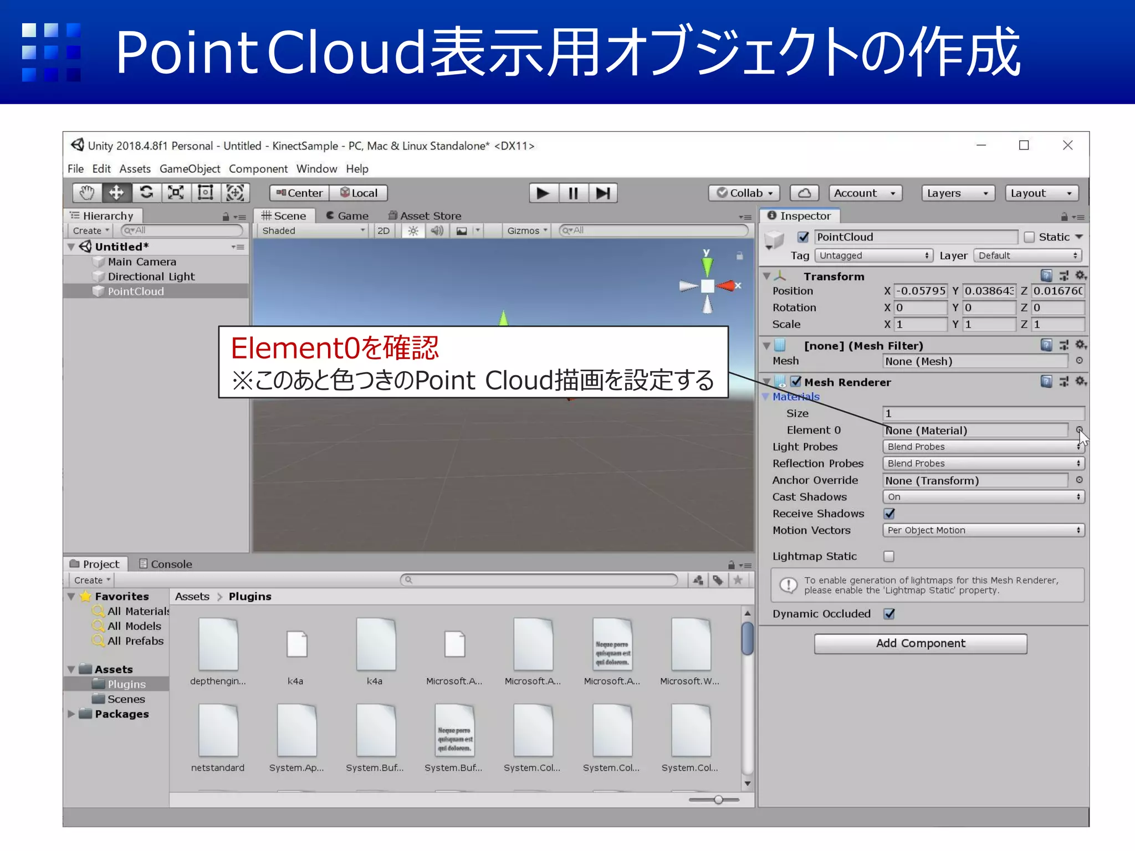This screenshot has height=851, width=1135.
Task: Switch to the Game tab
Action: (347, 216)
